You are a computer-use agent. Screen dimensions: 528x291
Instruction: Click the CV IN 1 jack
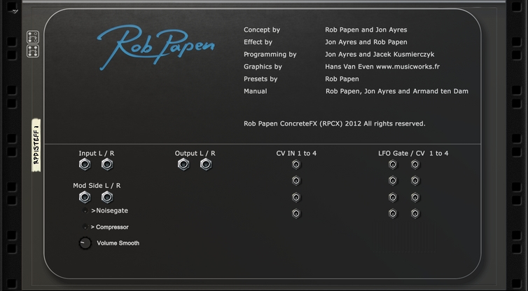pos(296,165)
